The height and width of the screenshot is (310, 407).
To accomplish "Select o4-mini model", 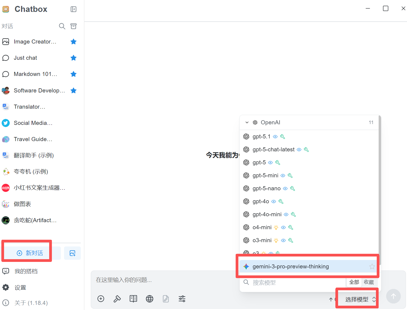I will [309, 227].
